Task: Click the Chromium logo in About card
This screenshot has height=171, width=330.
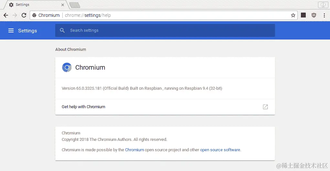Action: (67, 67)
